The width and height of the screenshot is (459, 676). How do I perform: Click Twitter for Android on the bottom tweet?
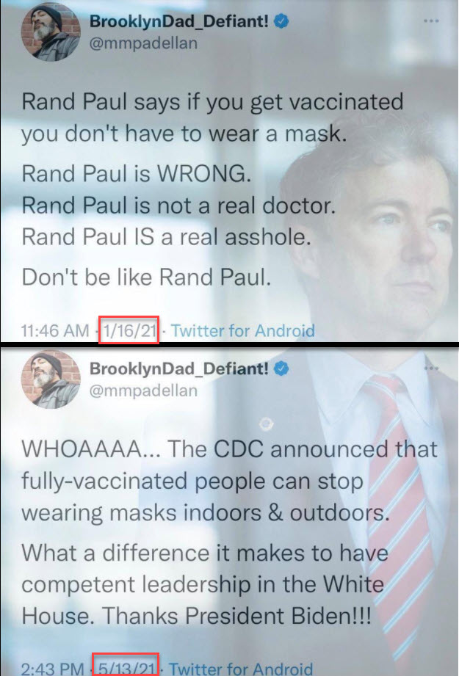240,668
